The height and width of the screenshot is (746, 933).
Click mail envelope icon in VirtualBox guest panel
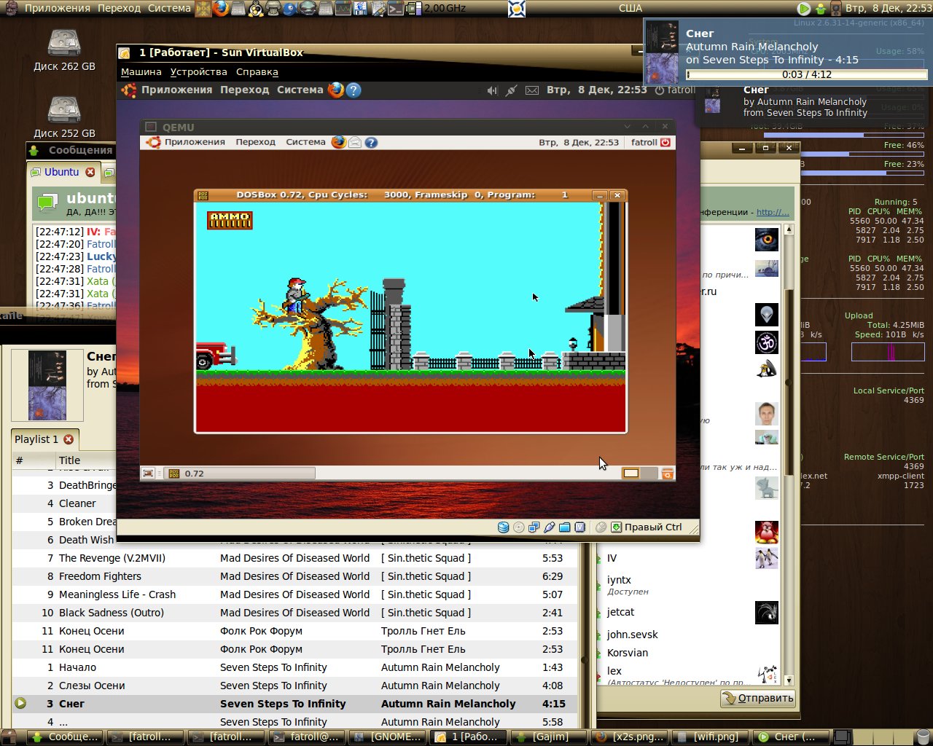click(532, 90)
